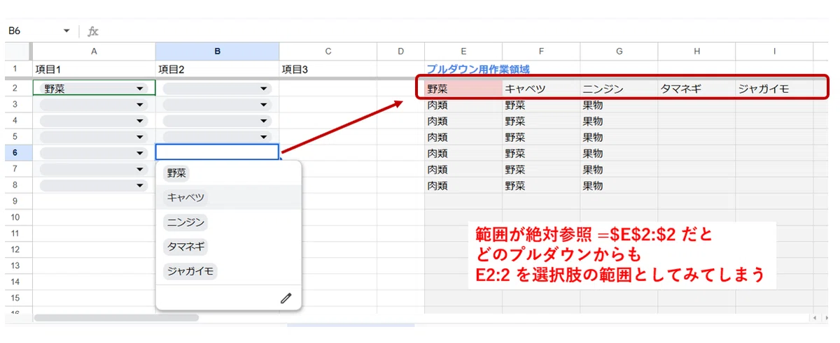
Task: Click プルダウン用作業領域 title cell
Action: coord(478,69)
